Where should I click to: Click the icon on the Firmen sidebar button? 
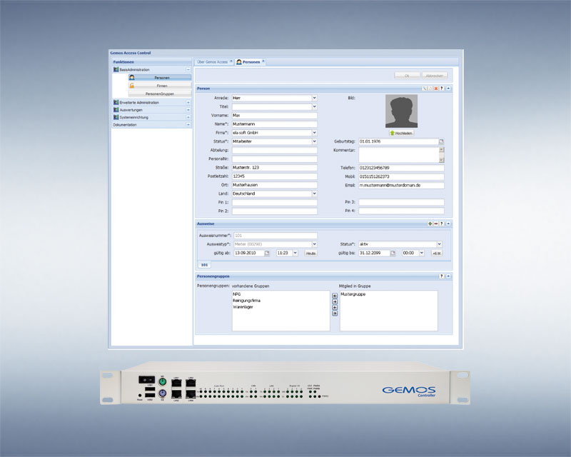(x=132, y=86)
